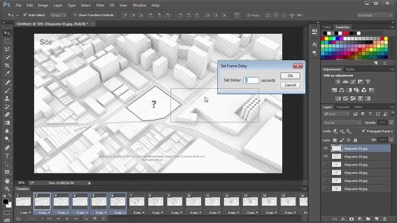397x223 pixels.
Task: Open the layer filter Kind dropdown
Action: coord(337,114)
